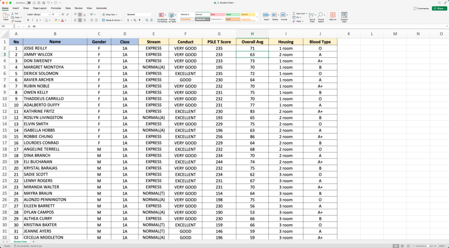449x248 pixels.
Task: Expand Merge & Centre options
Action: pos(121,20)
